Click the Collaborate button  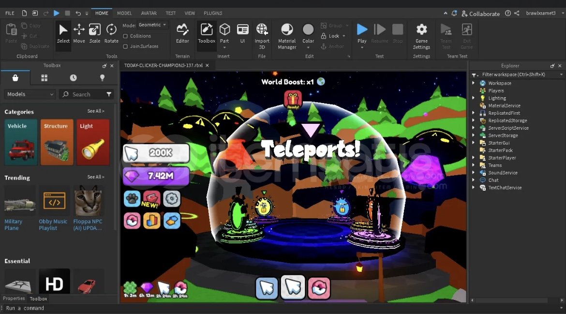coord(480,14)
